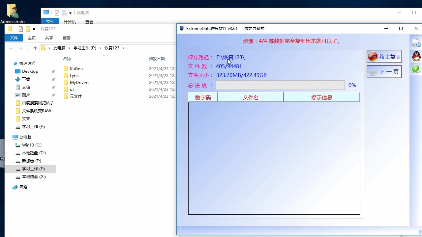Expand chevron after 此电脑 in breadcrumb
This screenshot has width=422, height=237.
pyautogui.click(x=69, y=48)
